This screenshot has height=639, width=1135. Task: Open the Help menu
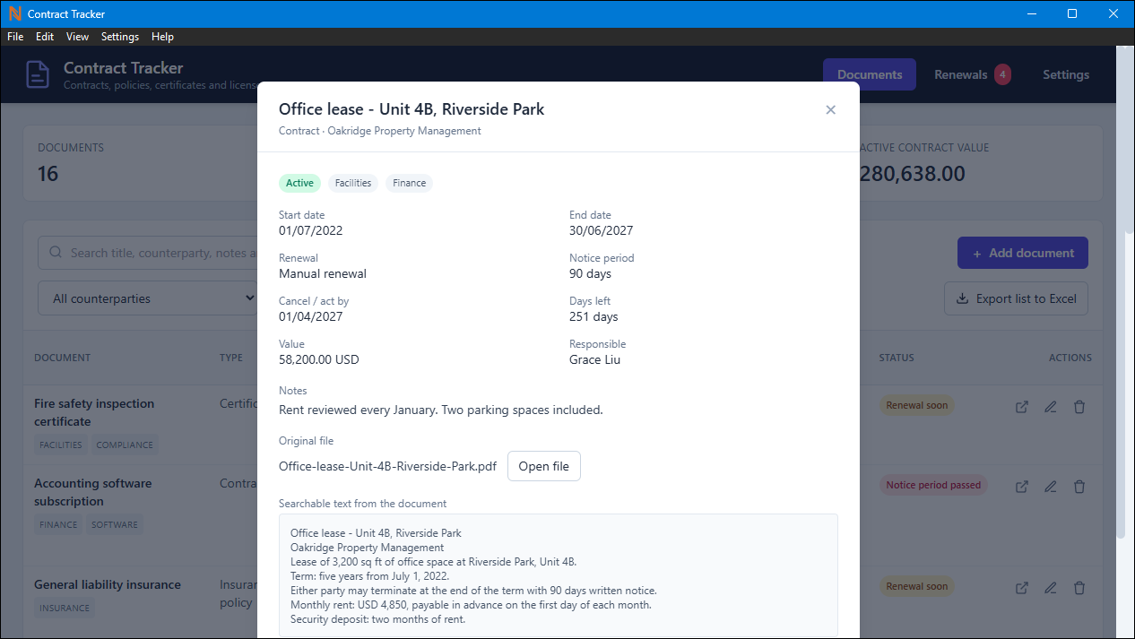pos(162,37)
